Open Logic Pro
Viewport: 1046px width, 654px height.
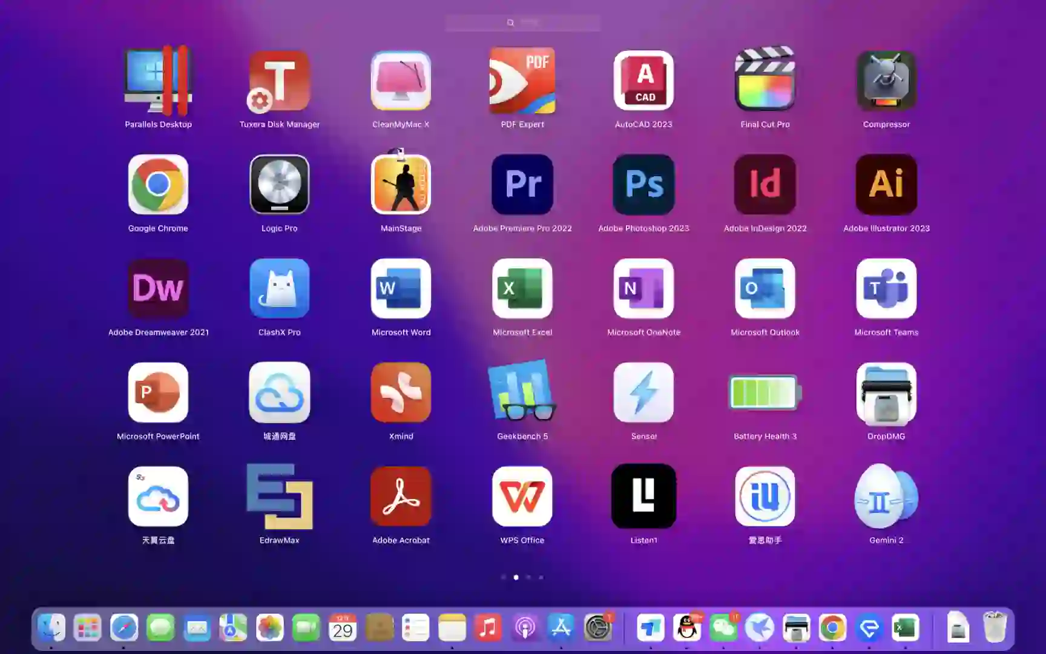(280, 185)
